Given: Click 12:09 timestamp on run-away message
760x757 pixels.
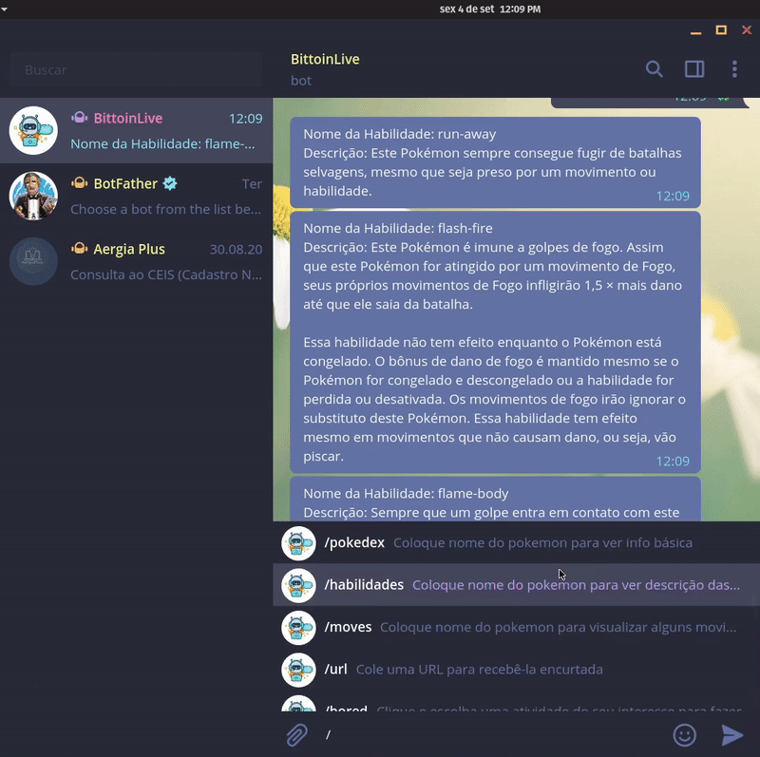Looking at the screenshot, I should click(673, 196).
